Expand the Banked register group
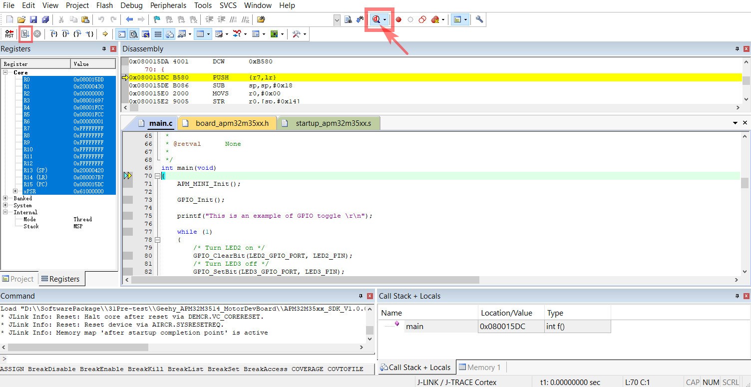This screenshot has width=751, height=387. pos(5,198)
